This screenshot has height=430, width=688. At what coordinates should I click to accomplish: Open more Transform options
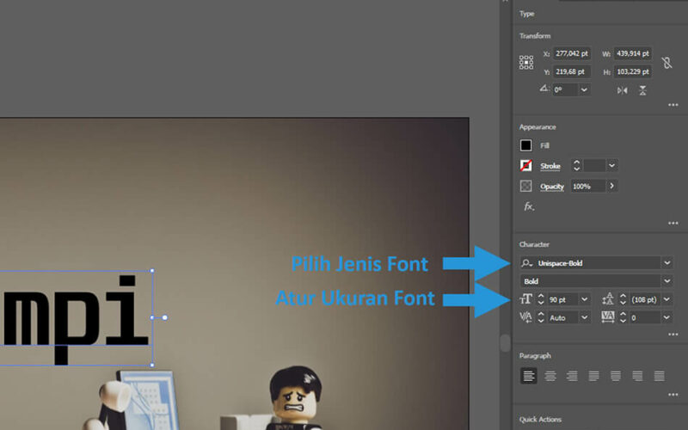pyautogui.click(x=673, y=105)
